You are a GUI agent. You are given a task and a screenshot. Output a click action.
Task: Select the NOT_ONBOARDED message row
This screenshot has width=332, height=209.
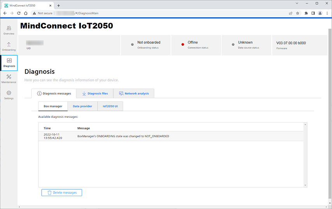click(171, 136)
